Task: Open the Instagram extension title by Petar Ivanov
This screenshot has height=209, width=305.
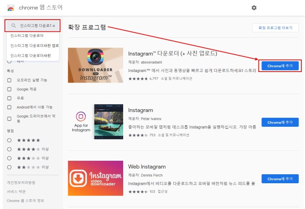Action: pyautogui.click(x=140, y=110)
